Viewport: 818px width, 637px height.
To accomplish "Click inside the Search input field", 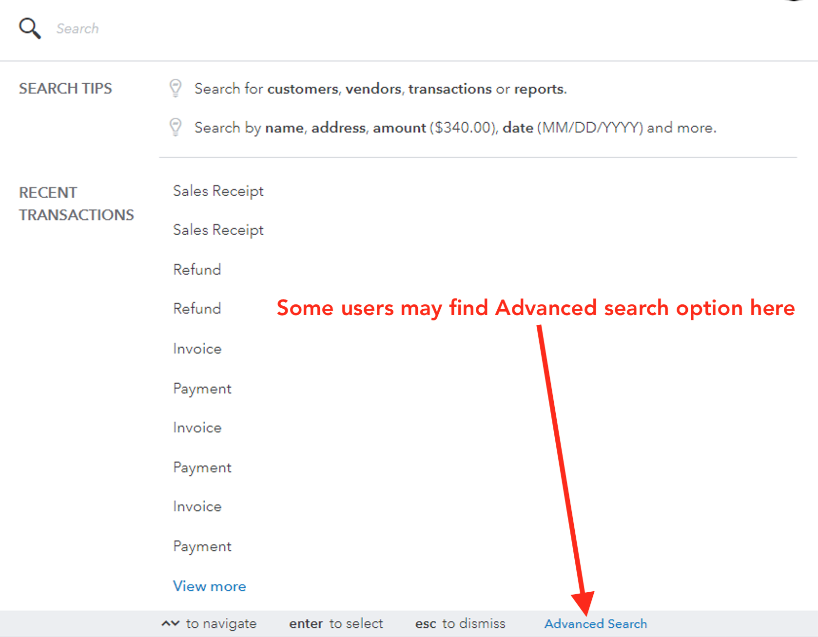I will coord(195,28).
